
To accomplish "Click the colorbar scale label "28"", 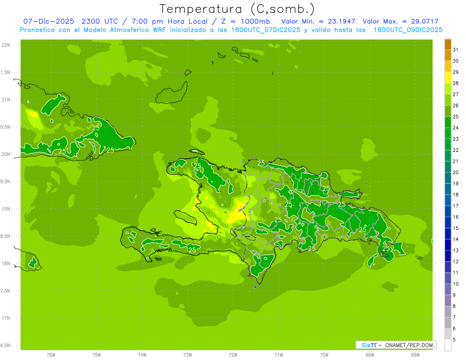I will [456, 83].
